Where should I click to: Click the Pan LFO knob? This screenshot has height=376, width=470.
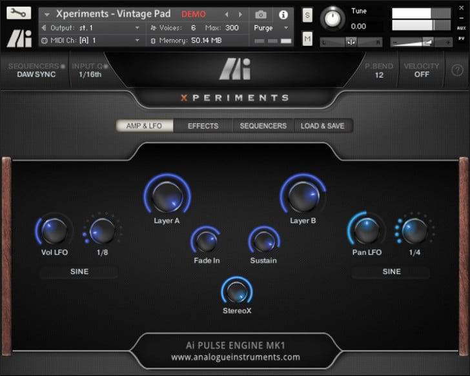pyautogui.click(x=366, y=230)
